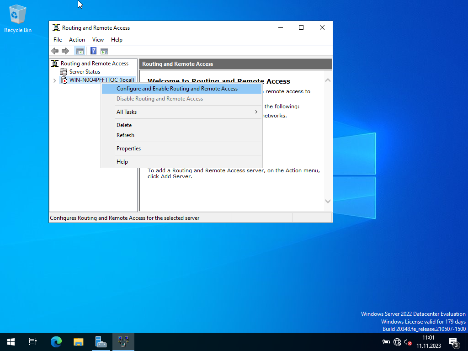Select Refresh from the context menu
The width and height of the screenshot is (468, 351).
pos(181,135)
